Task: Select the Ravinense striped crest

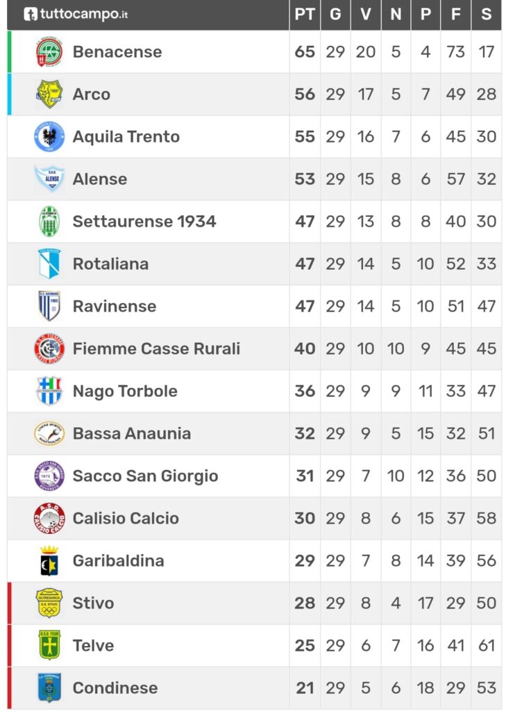Action: (x=49, y=306)
